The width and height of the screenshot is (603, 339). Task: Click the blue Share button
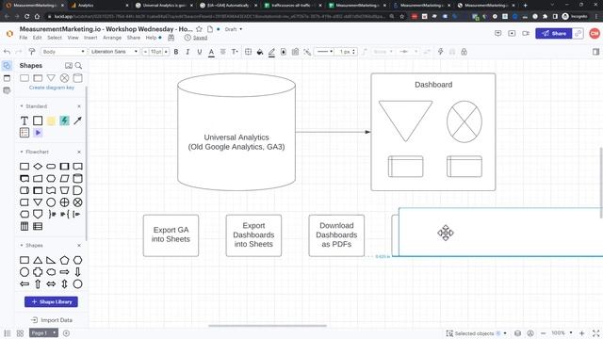pos(554,34)
